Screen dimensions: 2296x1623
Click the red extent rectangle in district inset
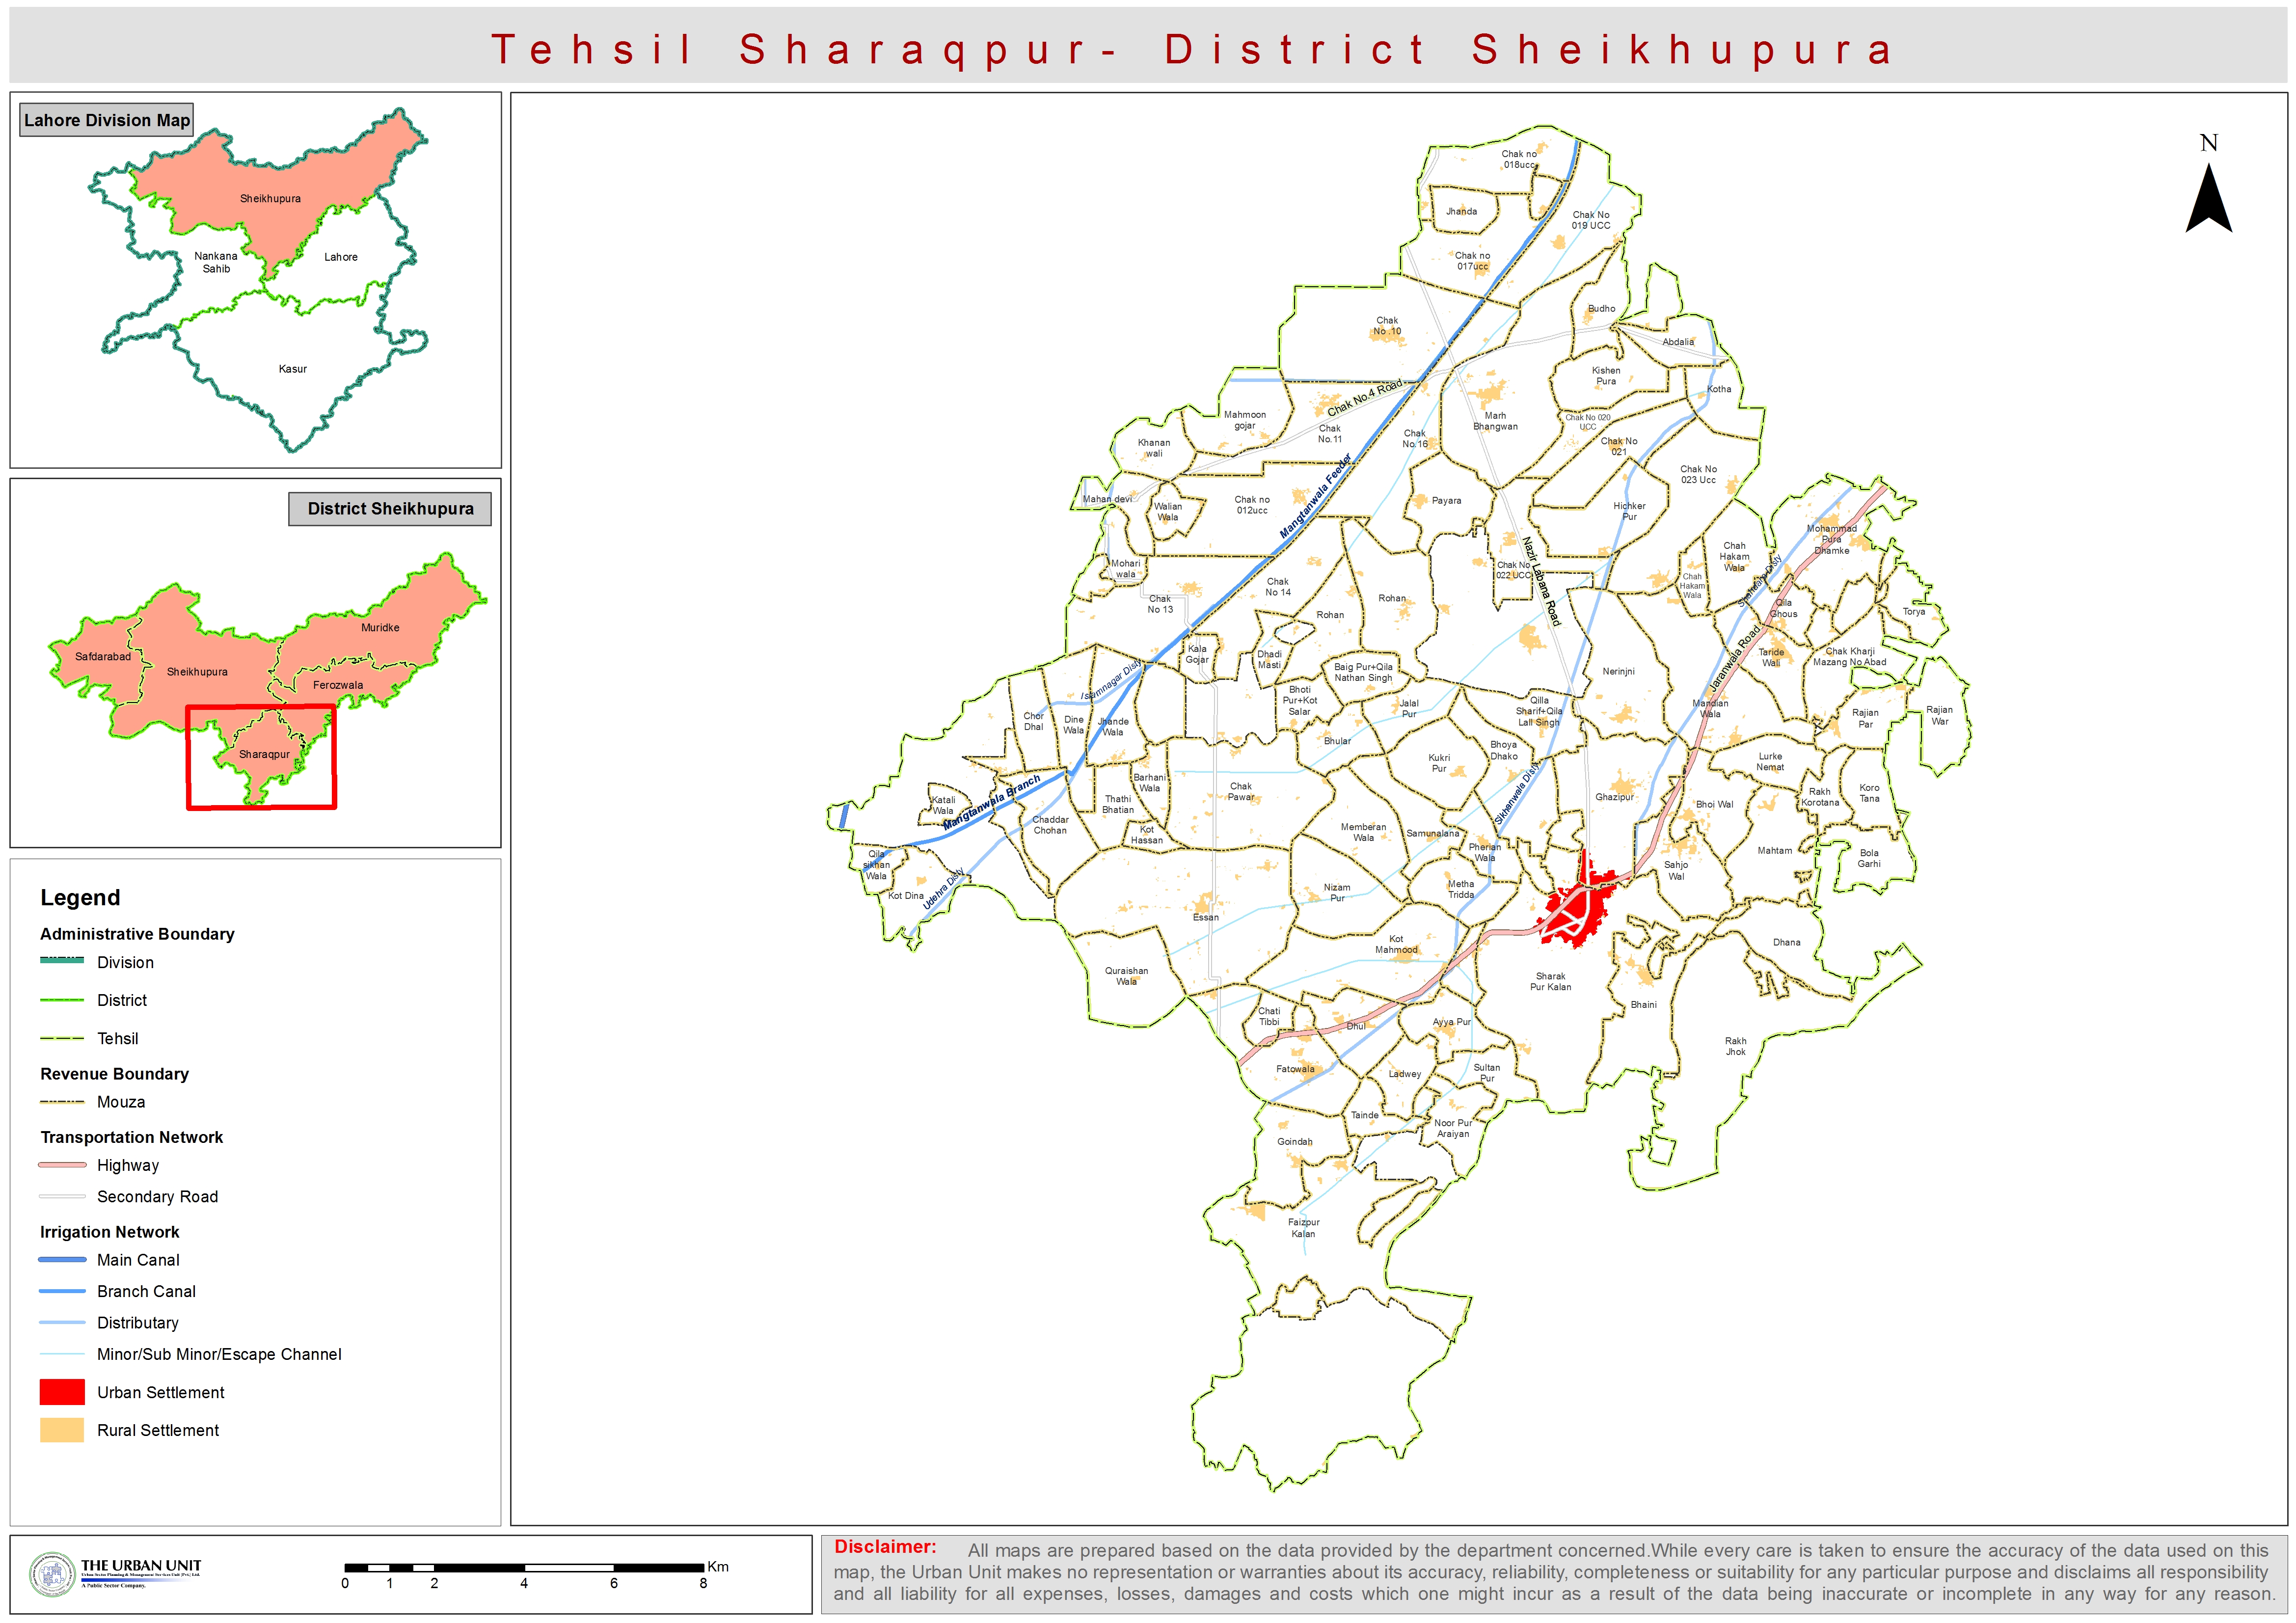[261, 757]
